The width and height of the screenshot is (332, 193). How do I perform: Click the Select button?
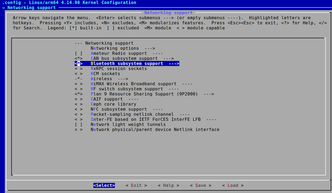point(104,185)
